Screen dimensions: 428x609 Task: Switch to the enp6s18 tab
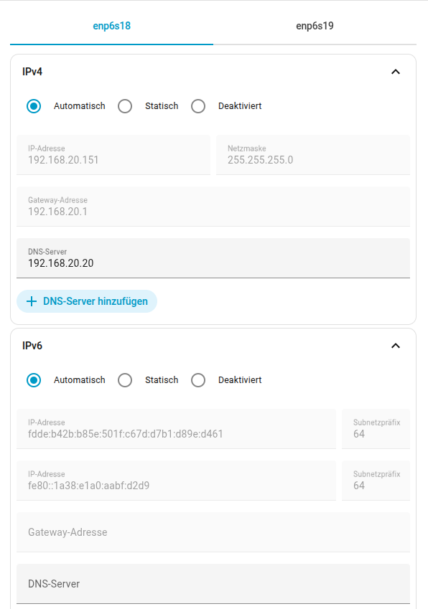click(111, 26)
